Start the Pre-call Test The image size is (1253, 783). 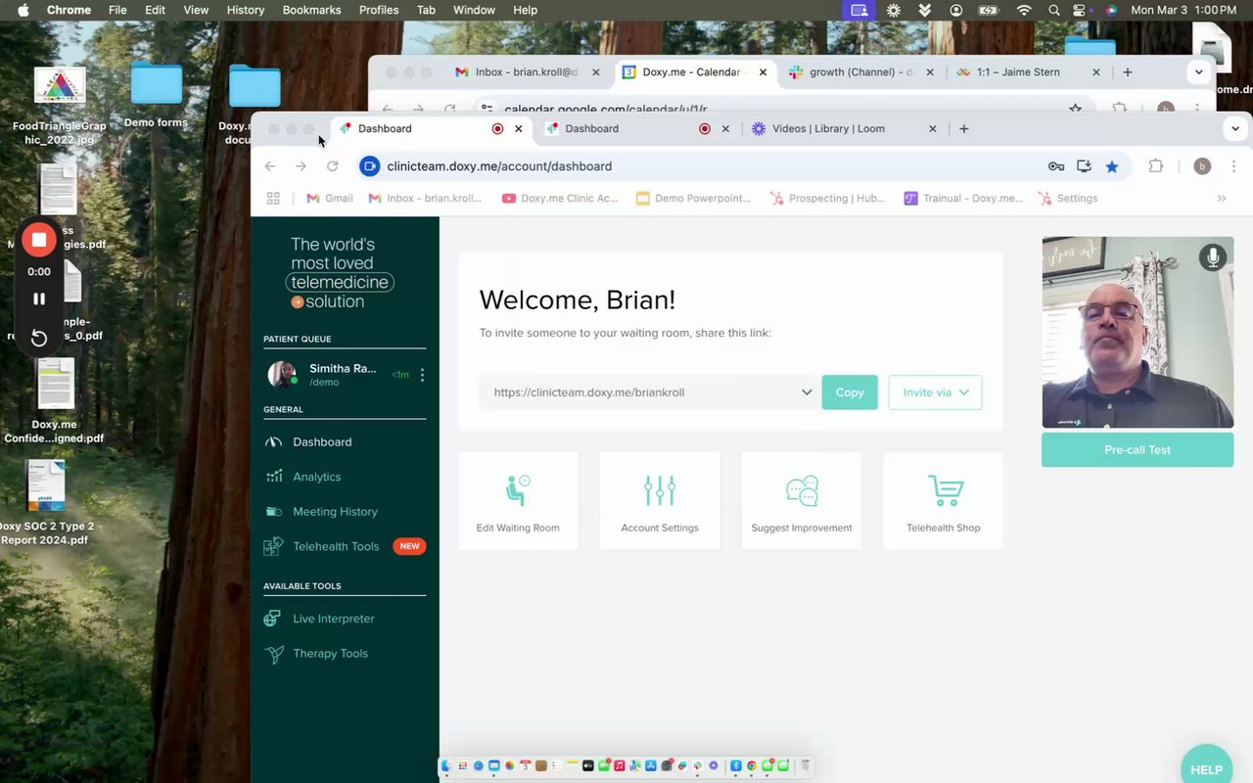[1137, 450]
